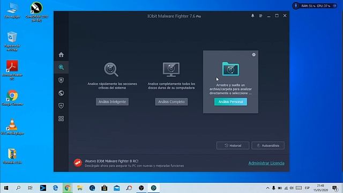Start the Análisis Personal scan
The image size is (343, 193).
click(230, 102)
